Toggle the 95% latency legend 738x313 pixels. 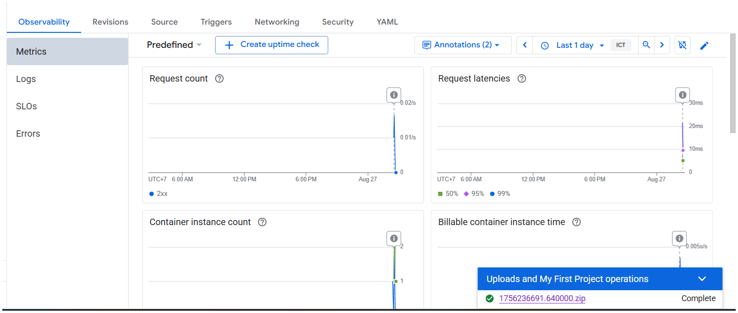click(x=474, y=194)
